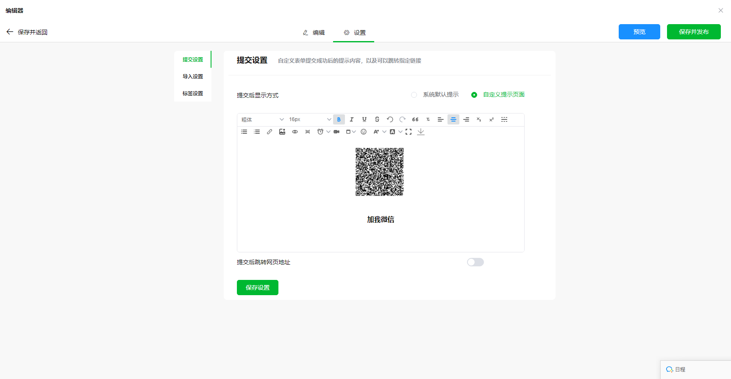Image resolution: width=731 pixels, height=379 pixels.
Task: Switch to the 设置 tab
Action: tap(354, 33)
